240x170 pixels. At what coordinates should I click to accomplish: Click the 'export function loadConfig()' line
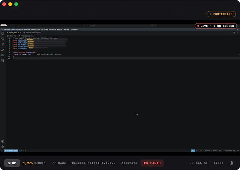(25, 52)
